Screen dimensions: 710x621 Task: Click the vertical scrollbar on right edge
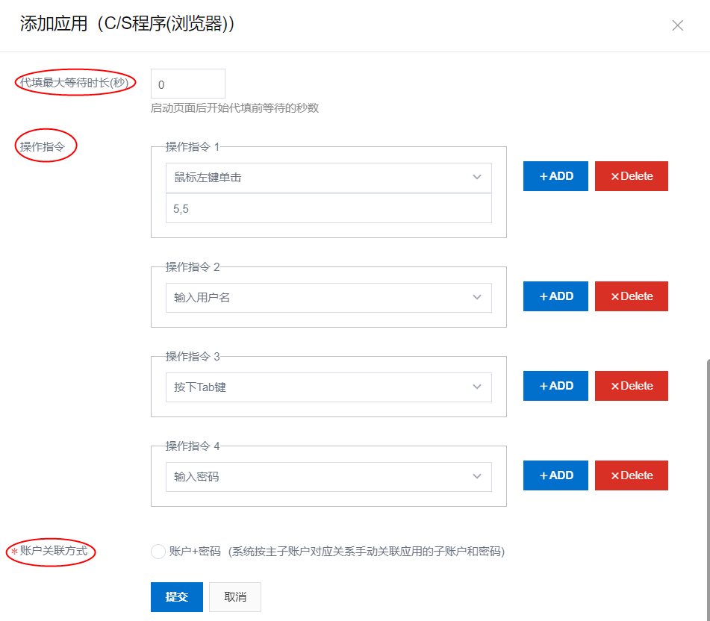pos(706,485)
